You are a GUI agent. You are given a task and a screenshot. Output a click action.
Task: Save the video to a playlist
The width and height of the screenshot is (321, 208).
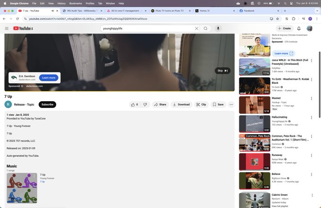pyautogui.click(x=218, y=104)
